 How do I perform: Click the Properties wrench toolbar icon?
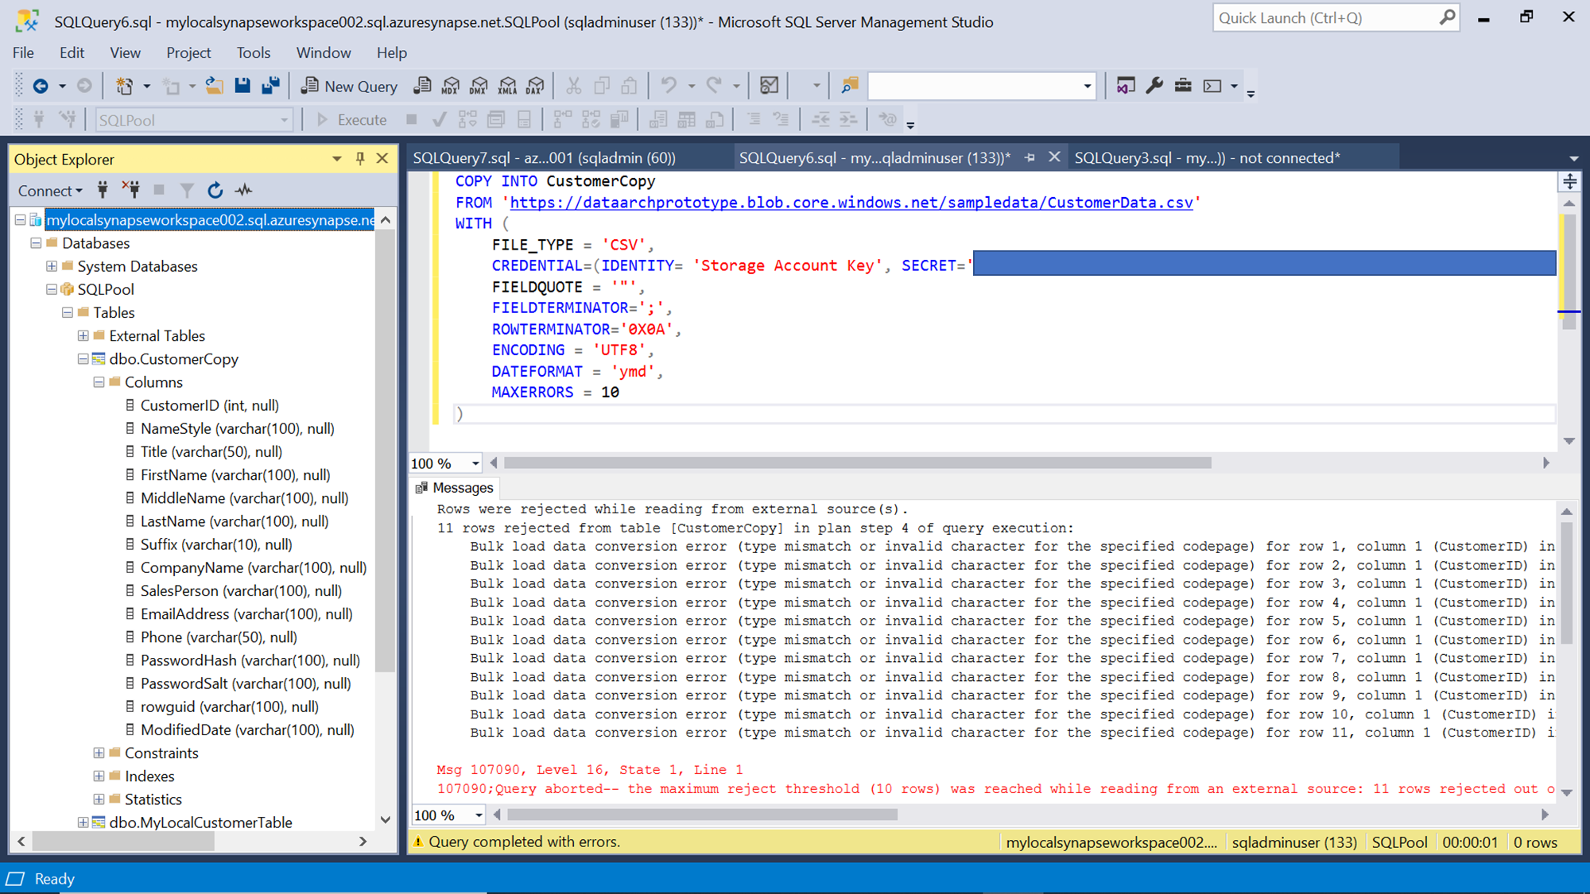coord(1154,86)
